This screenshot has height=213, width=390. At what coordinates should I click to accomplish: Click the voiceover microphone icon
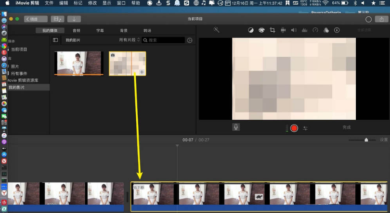coord(236,127)
